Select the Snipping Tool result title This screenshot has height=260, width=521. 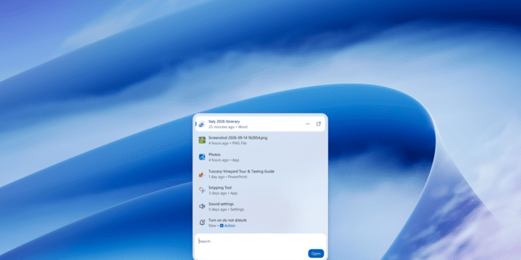[x=220, y=188]
